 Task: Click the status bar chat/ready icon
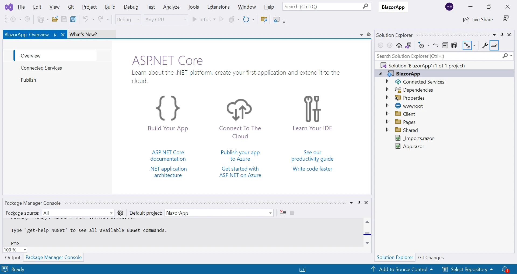[5, 269]
